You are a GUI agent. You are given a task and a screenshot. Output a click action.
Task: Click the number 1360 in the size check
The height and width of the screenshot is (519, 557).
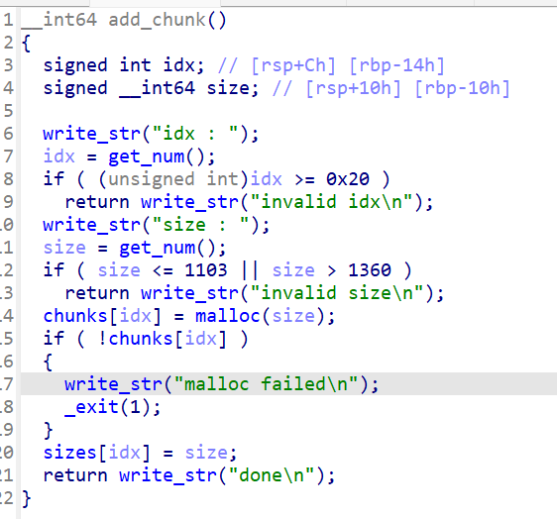coord(370,270)
